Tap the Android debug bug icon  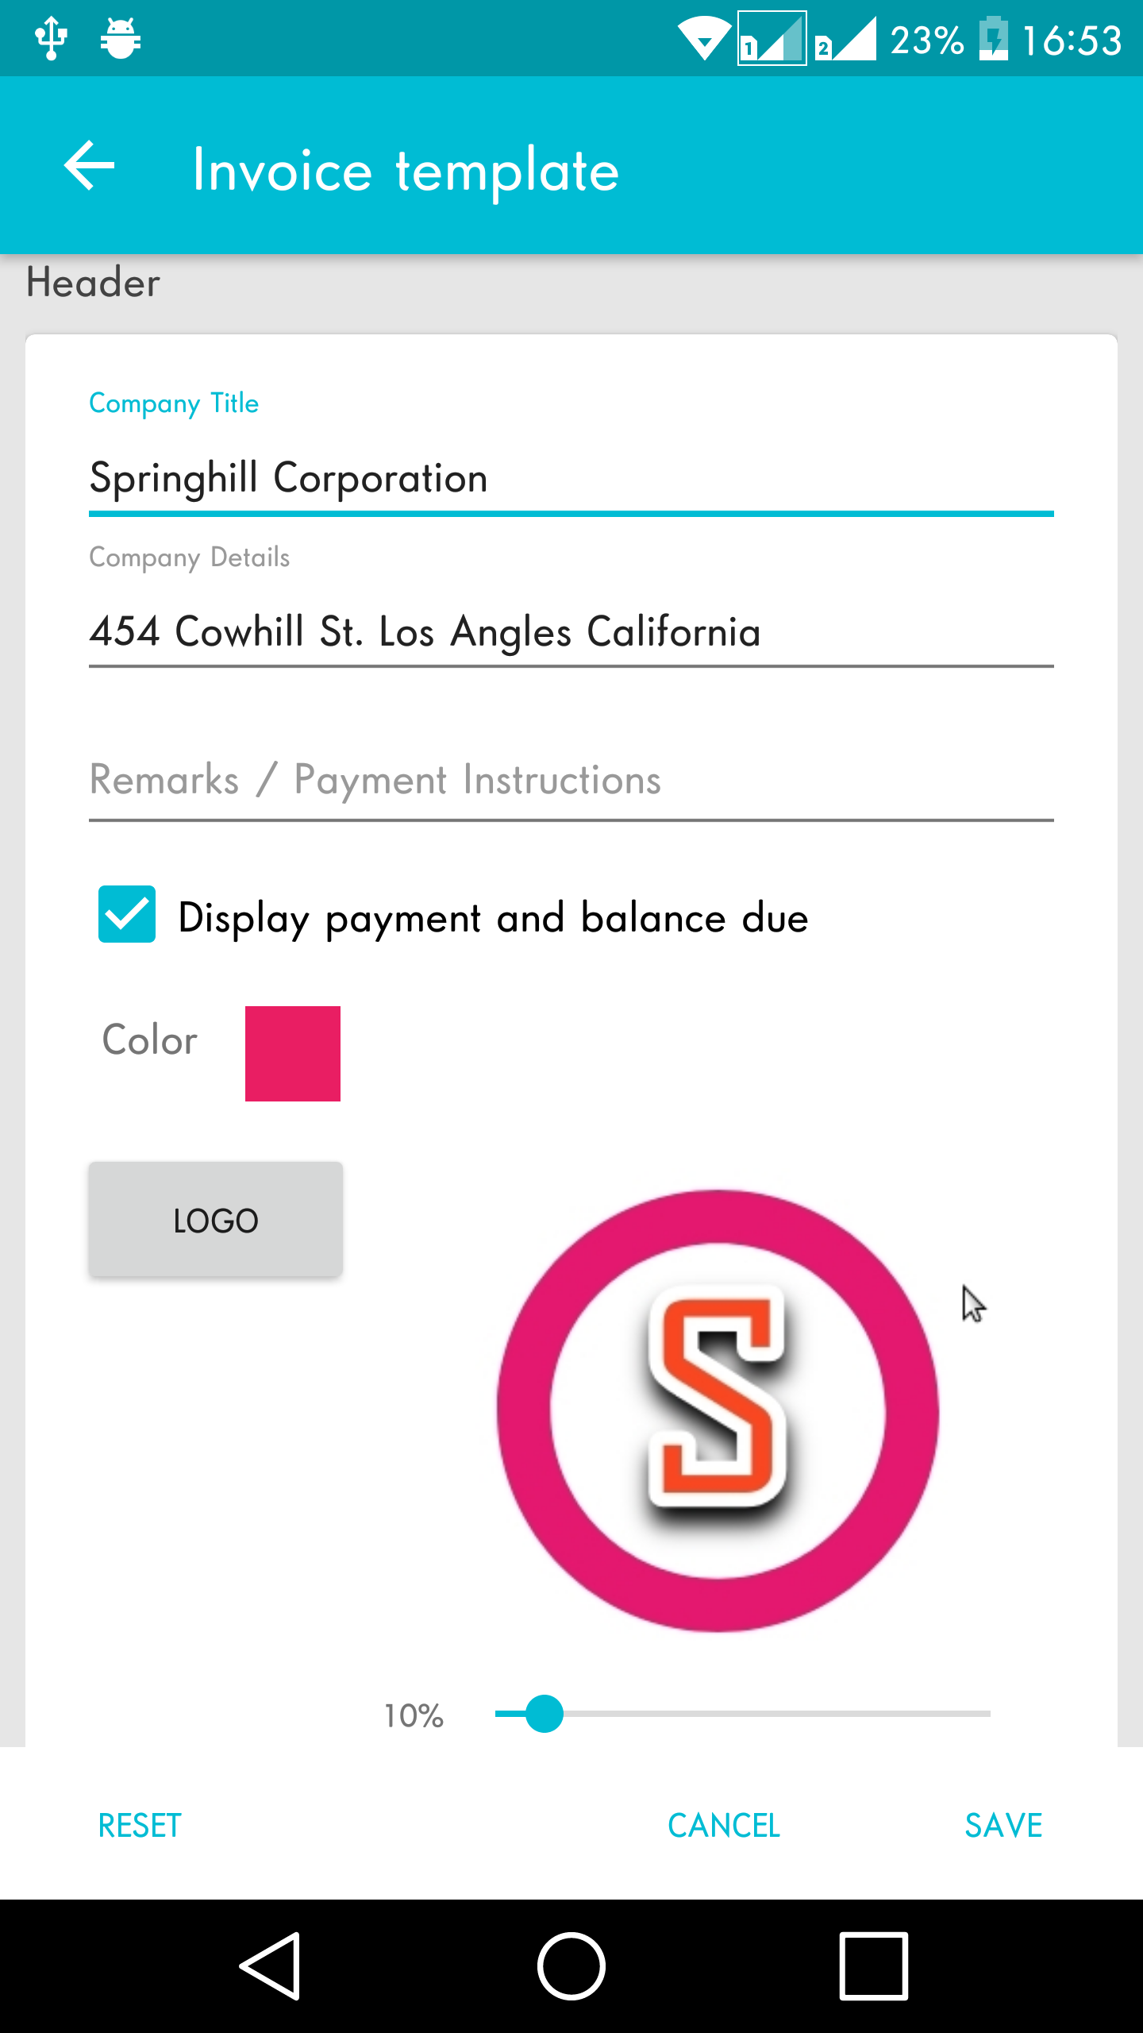click(x=121, y=38)
